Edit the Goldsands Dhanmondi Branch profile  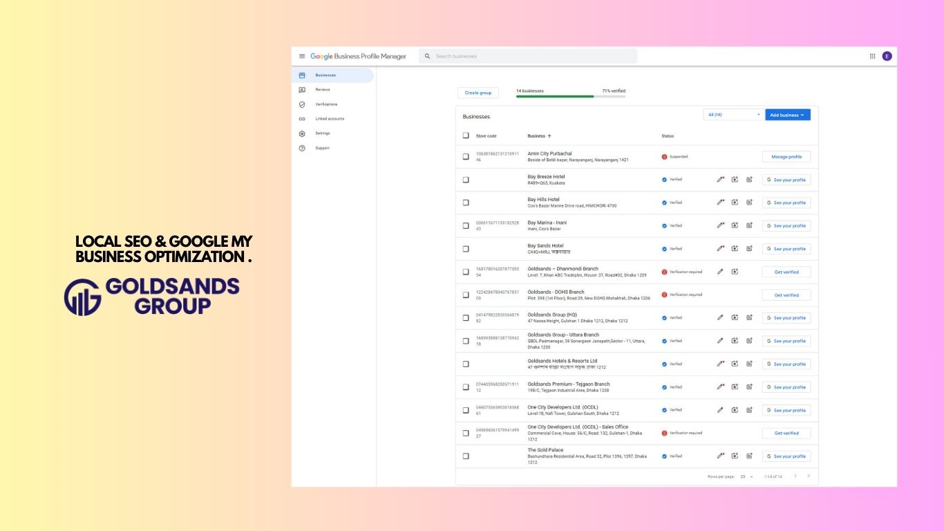pos(720,272)
